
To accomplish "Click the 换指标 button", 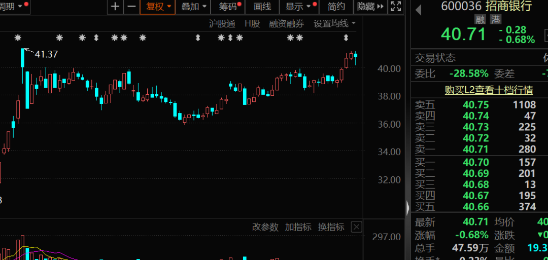I will click(x=331, y=227).
